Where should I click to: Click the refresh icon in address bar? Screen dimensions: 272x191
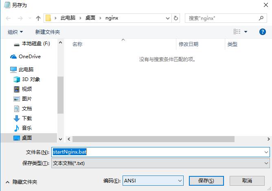(176, 18)
